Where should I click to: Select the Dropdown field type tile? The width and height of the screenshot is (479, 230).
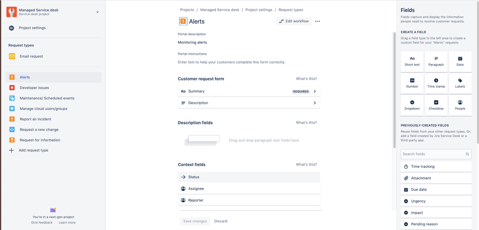[412, 105]
